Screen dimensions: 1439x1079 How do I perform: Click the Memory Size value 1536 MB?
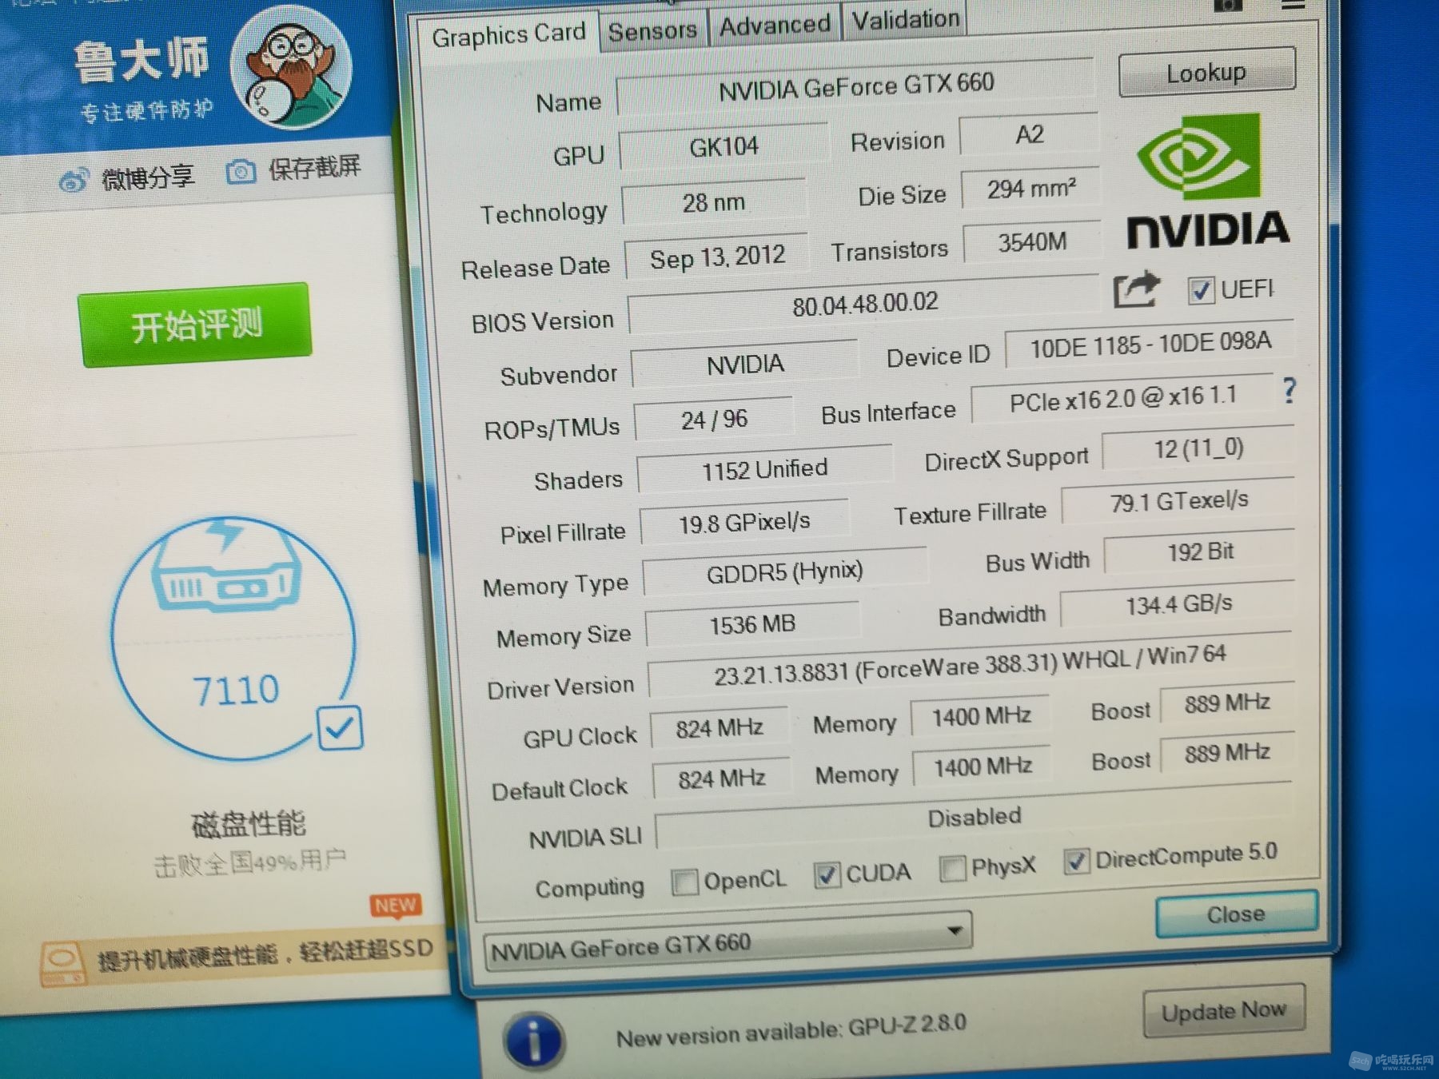click(x=752, y=623)
